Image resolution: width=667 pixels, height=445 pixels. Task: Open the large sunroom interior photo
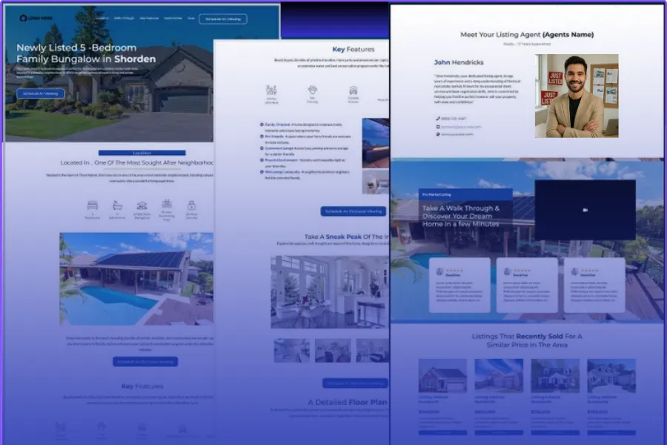(330, 292)
